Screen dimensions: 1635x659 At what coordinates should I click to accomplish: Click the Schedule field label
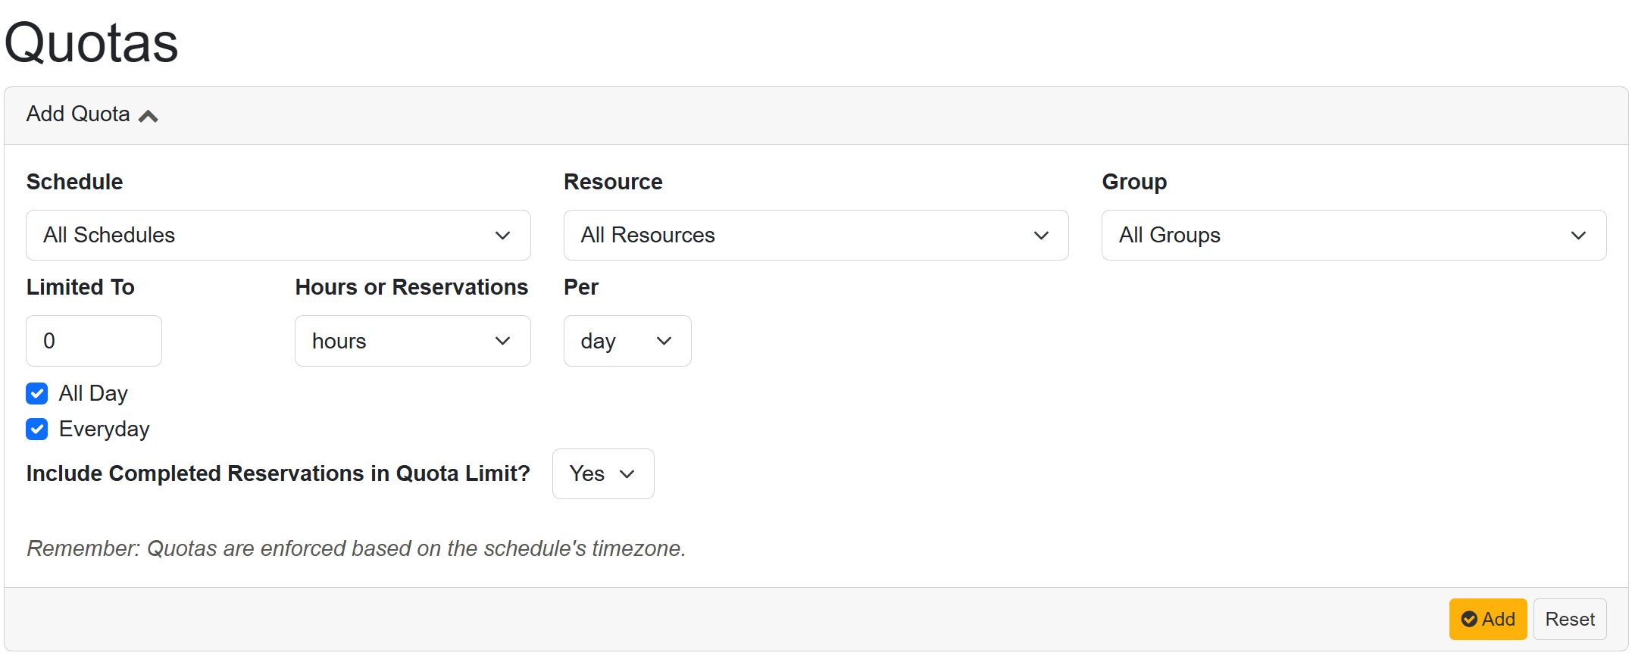pyautogui.click(x=74, y=182)
